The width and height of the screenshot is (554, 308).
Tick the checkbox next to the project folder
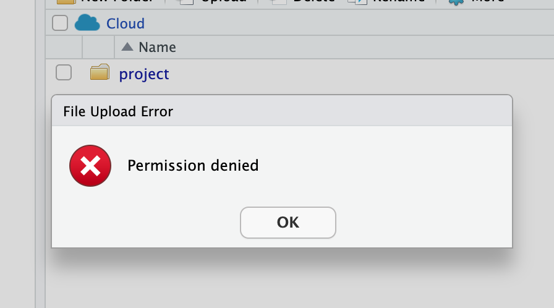coord(64,72)
